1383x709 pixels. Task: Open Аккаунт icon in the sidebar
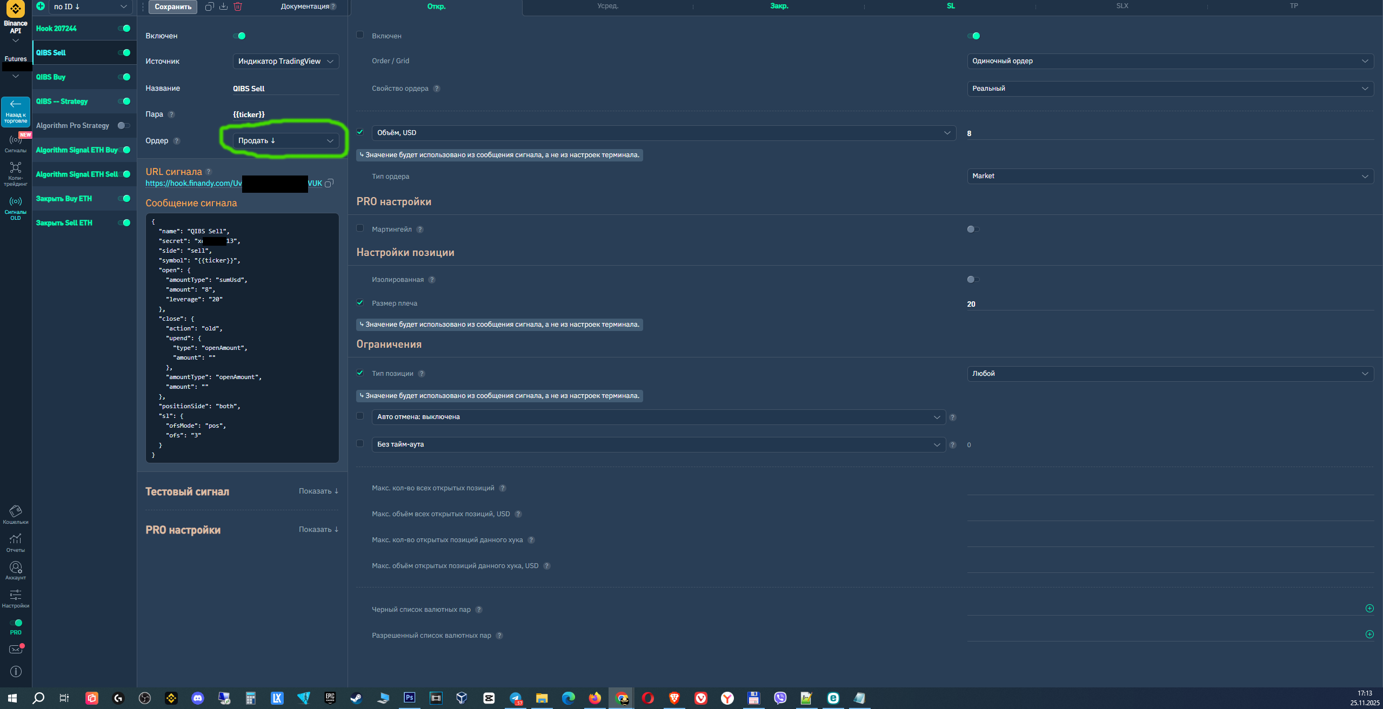[x=16, y=571]
